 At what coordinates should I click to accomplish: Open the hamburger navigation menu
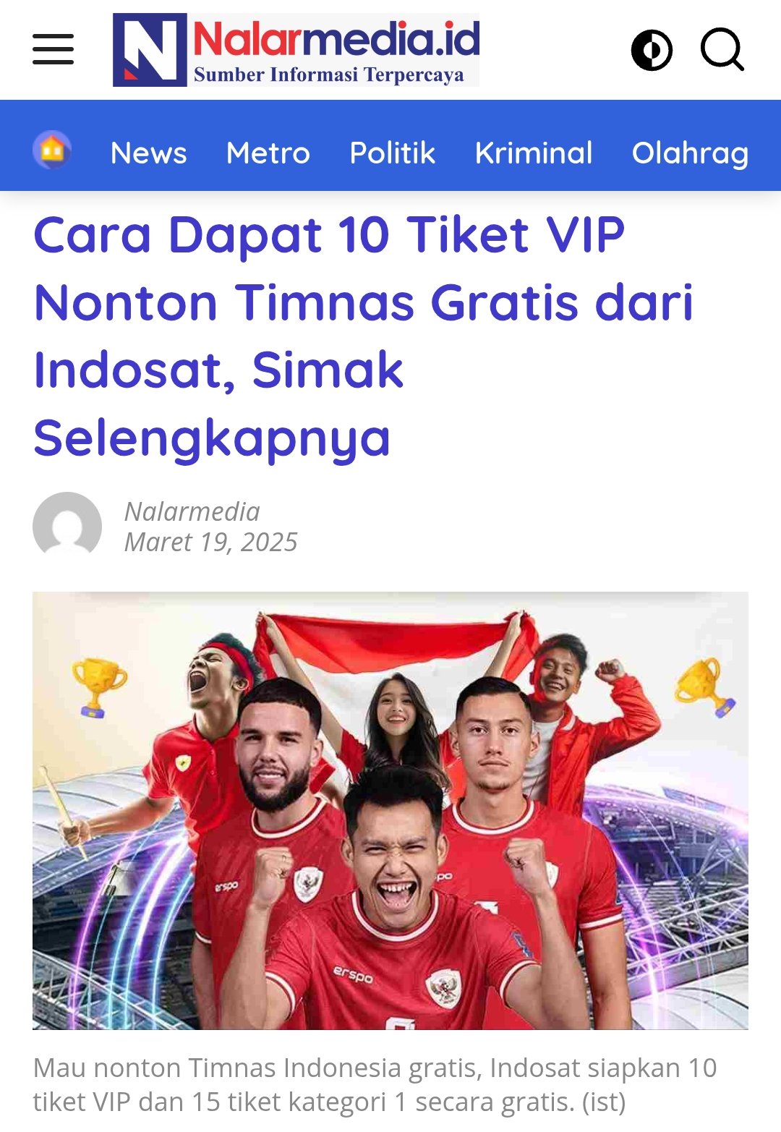[x=53, y=49]
